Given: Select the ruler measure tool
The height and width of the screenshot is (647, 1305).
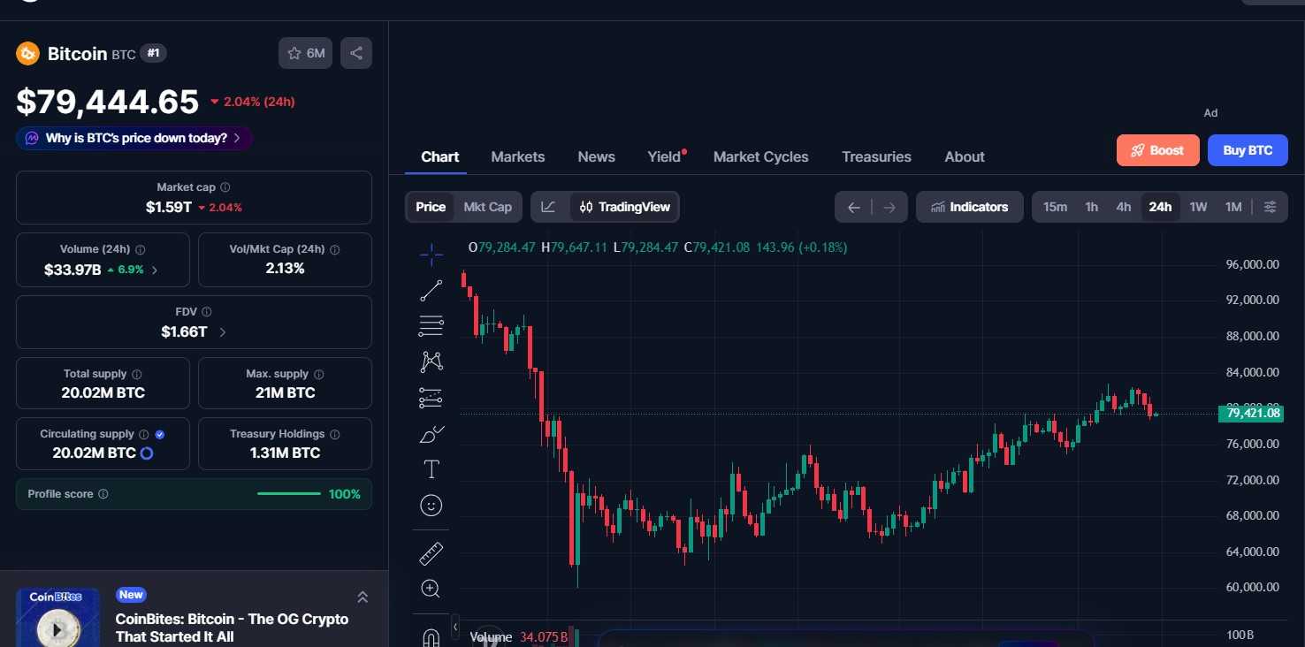Looking at the screenshot, I should [x=431, y=553].
